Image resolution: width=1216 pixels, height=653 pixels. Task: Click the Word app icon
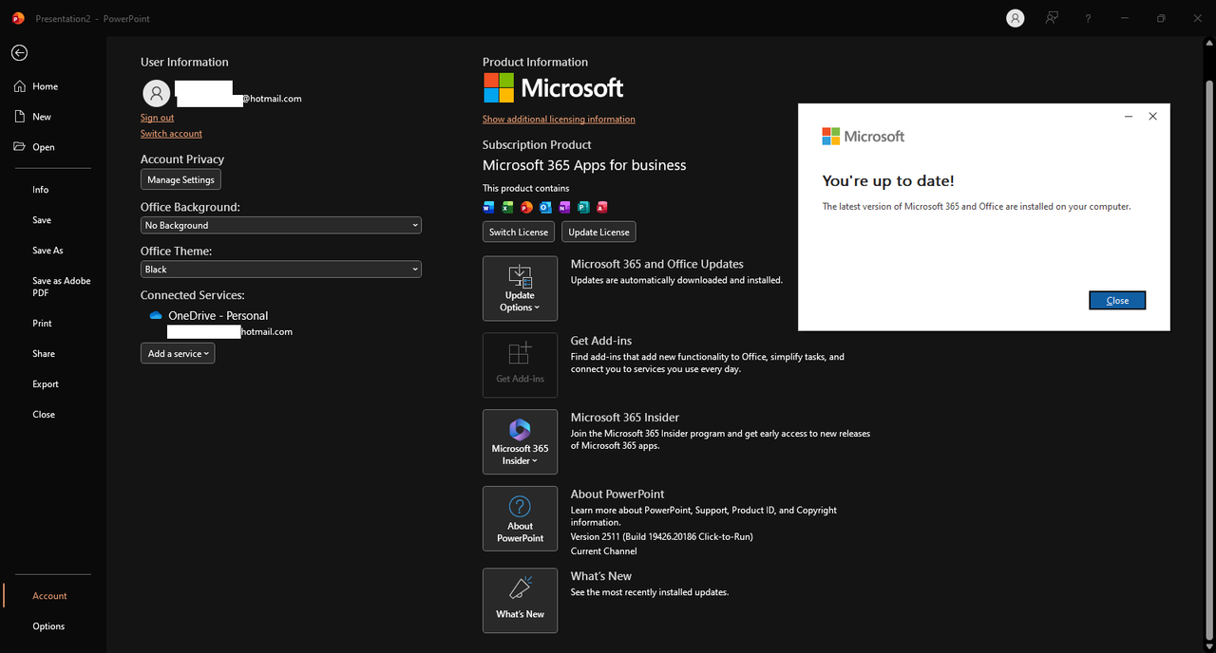click(x=489, y=207)
